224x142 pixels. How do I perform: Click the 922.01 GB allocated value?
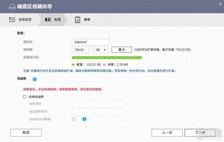[94, 65]
